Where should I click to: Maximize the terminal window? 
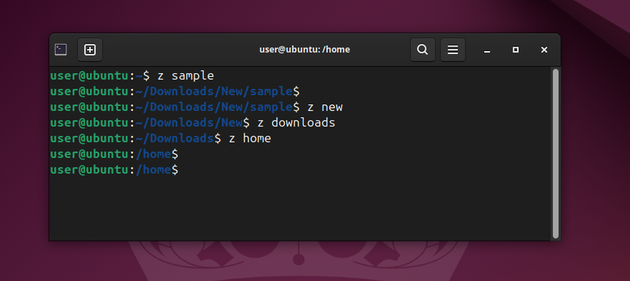click(515, 49)
